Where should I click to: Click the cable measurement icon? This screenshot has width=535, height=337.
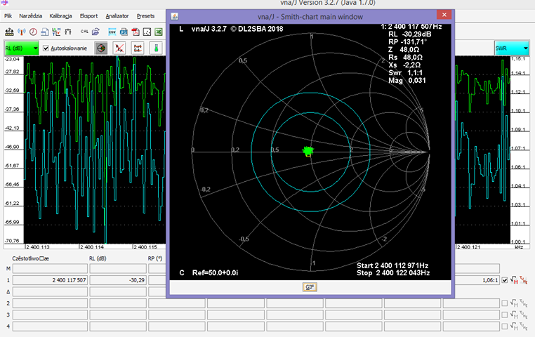click(68, 32)
